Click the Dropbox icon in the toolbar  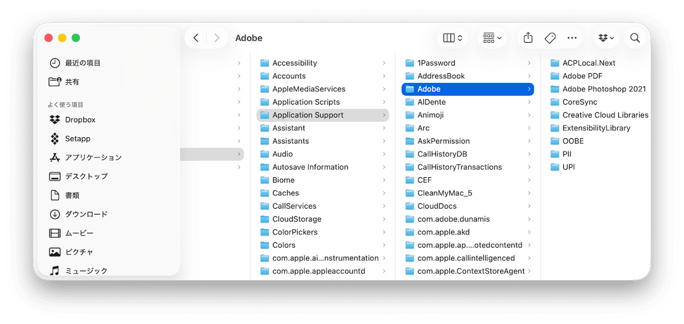(606, 38)
